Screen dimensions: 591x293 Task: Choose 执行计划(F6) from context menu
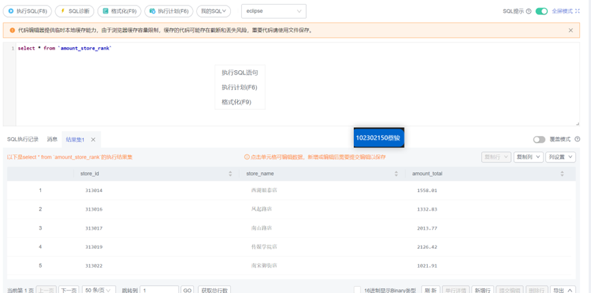pyautogui.click(x=240, y=87)
